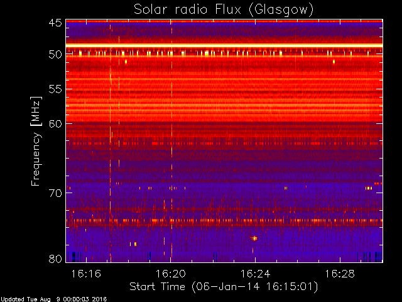Click the 50 frequency tick label
The image size is (402, 302).
click(55, 55)
